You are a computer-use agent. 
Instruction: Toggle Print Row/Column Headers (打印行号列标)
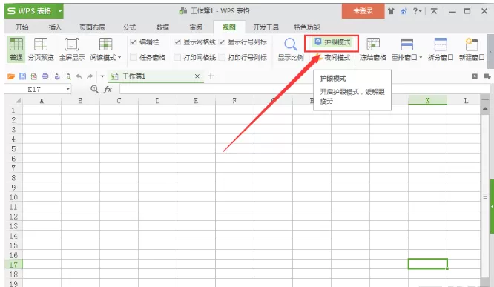[222, 57]
